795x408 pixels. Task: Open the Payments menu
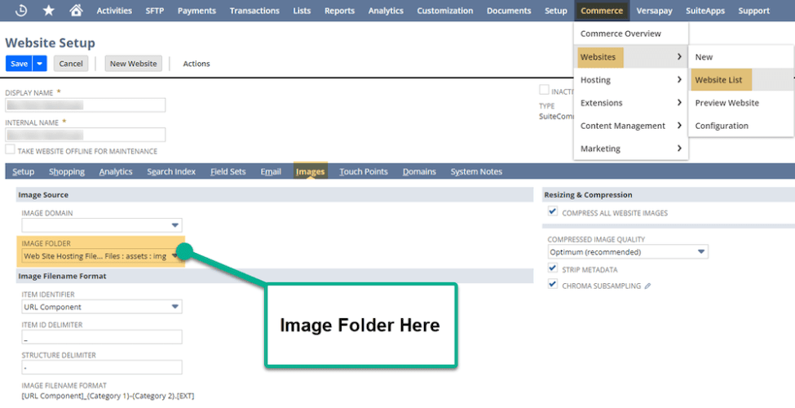click(197, 11)
